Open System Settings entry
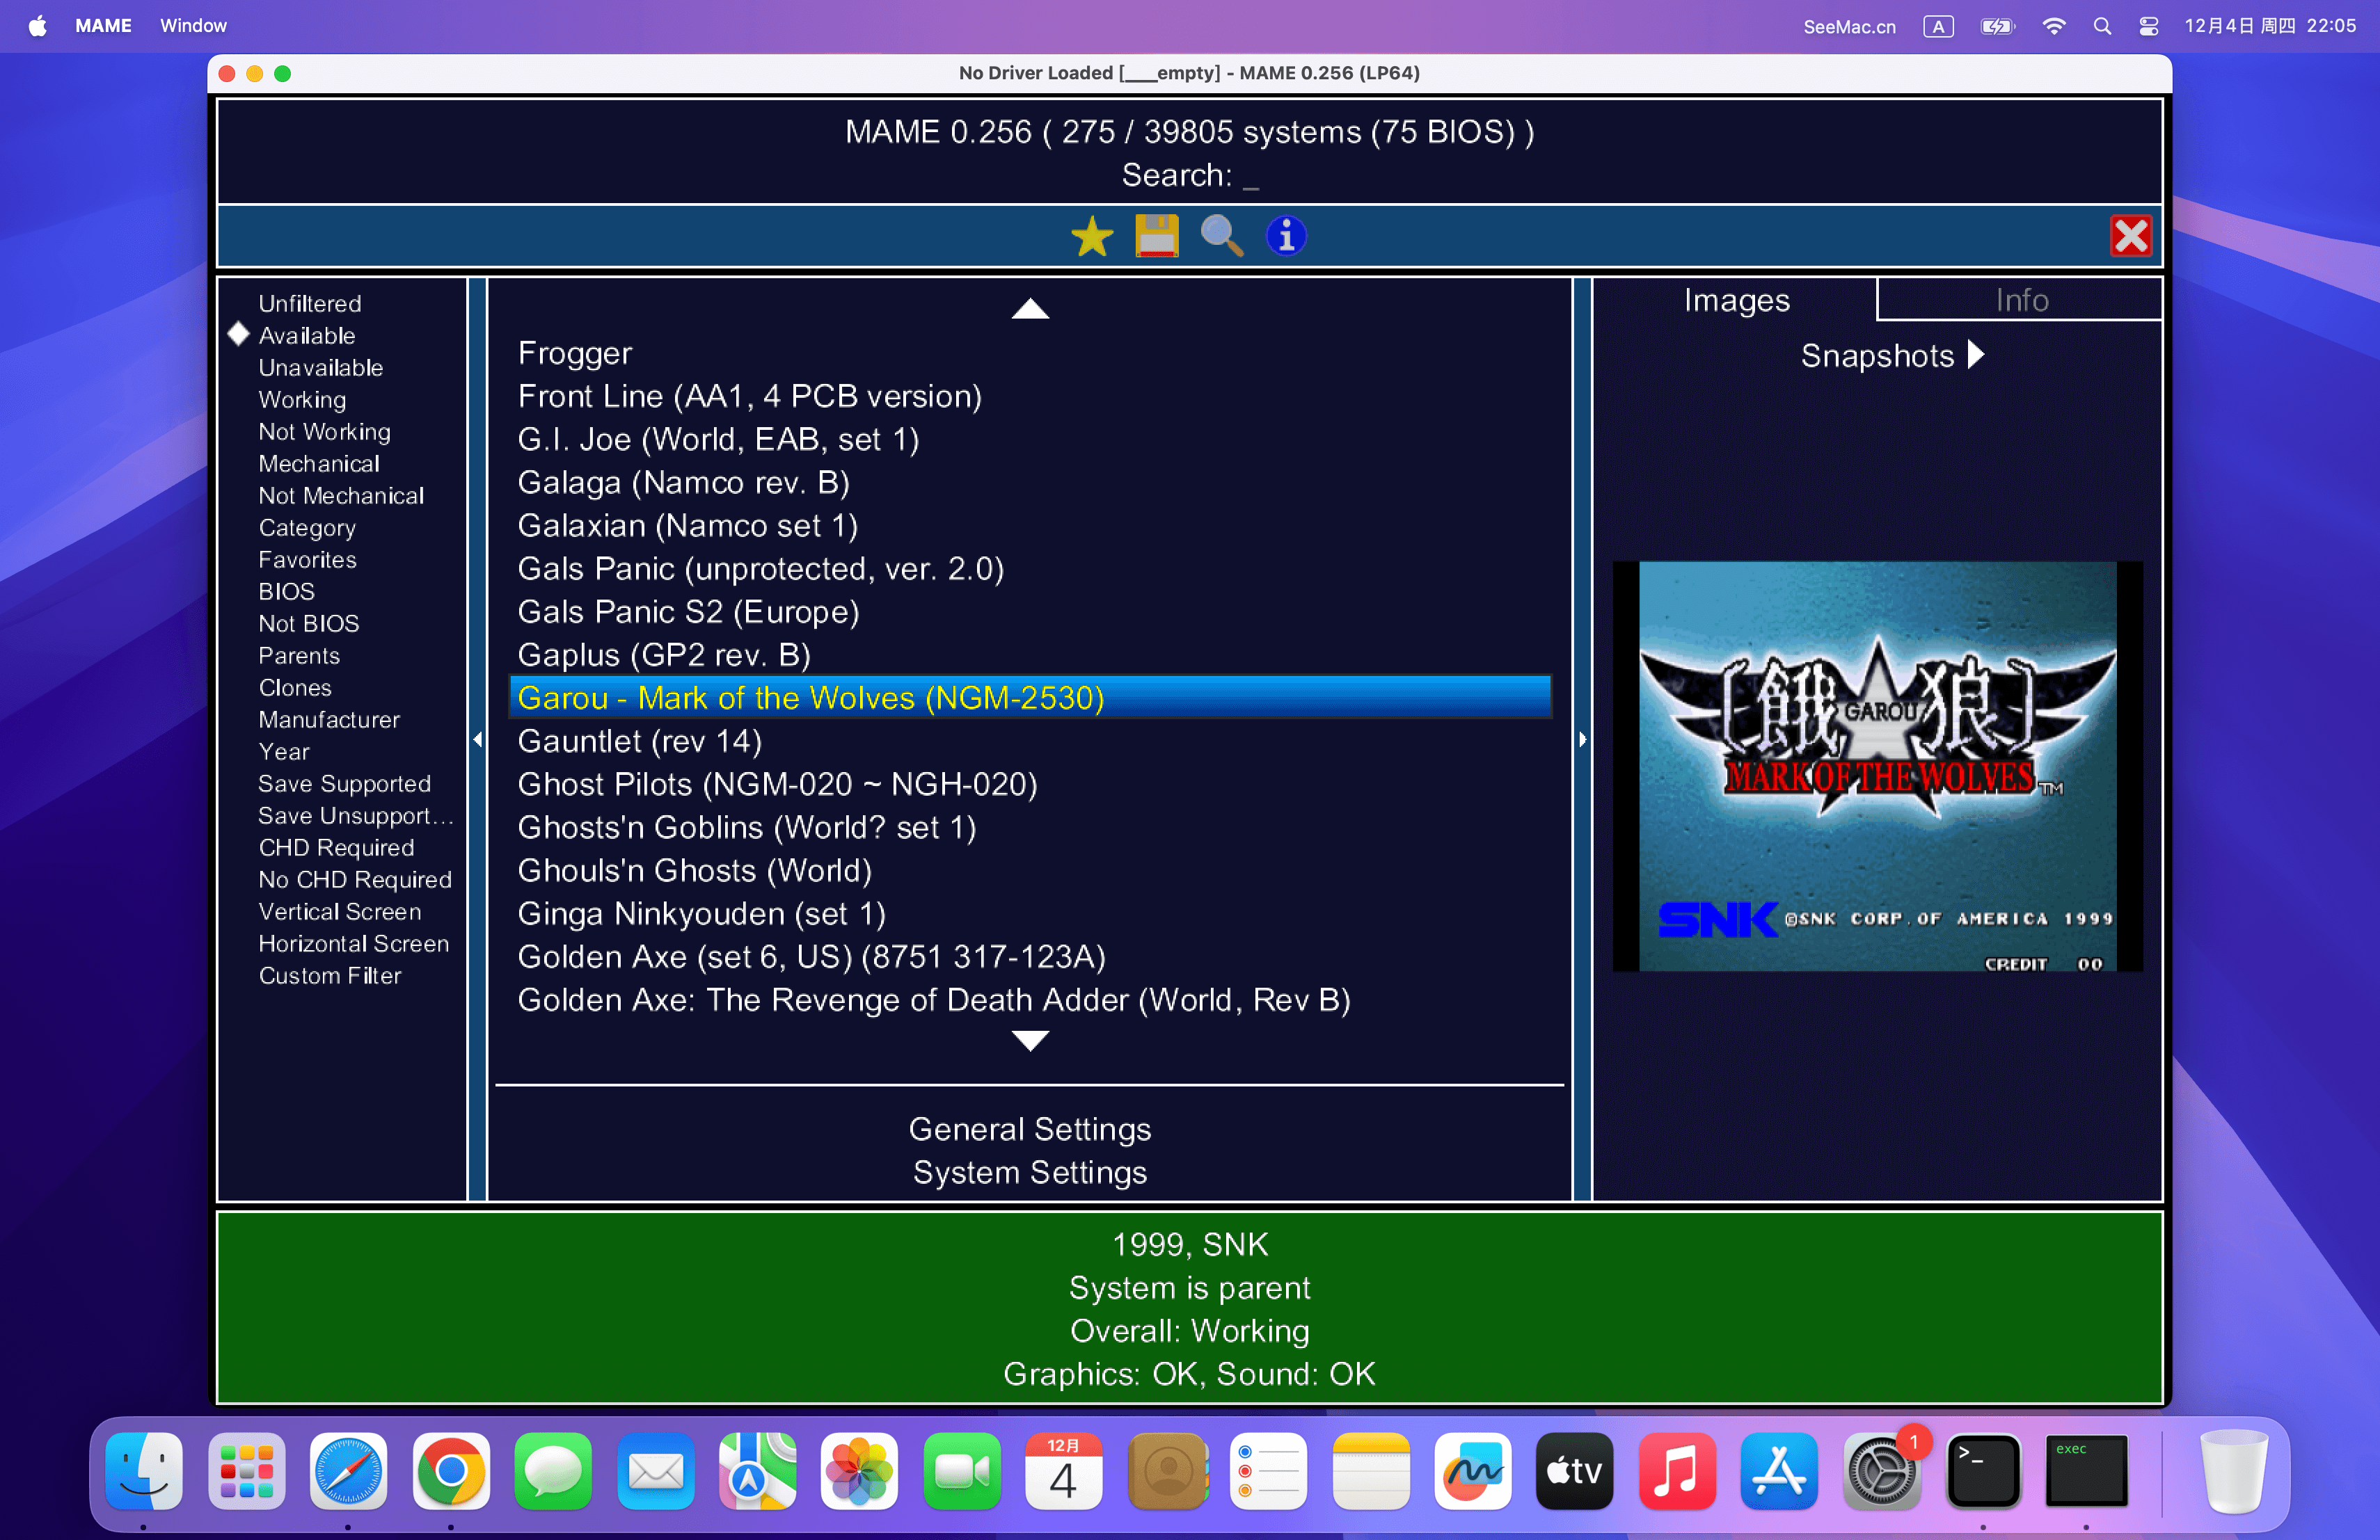 [1029, 1172]
